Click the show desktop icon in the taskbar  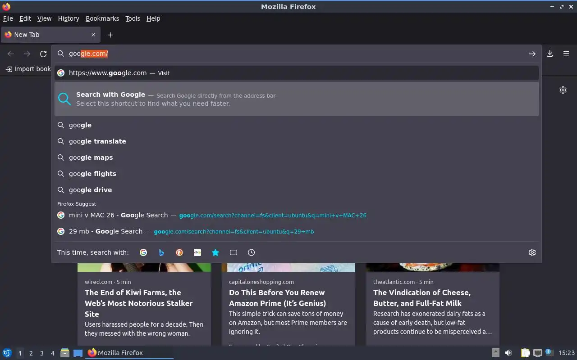78,353
